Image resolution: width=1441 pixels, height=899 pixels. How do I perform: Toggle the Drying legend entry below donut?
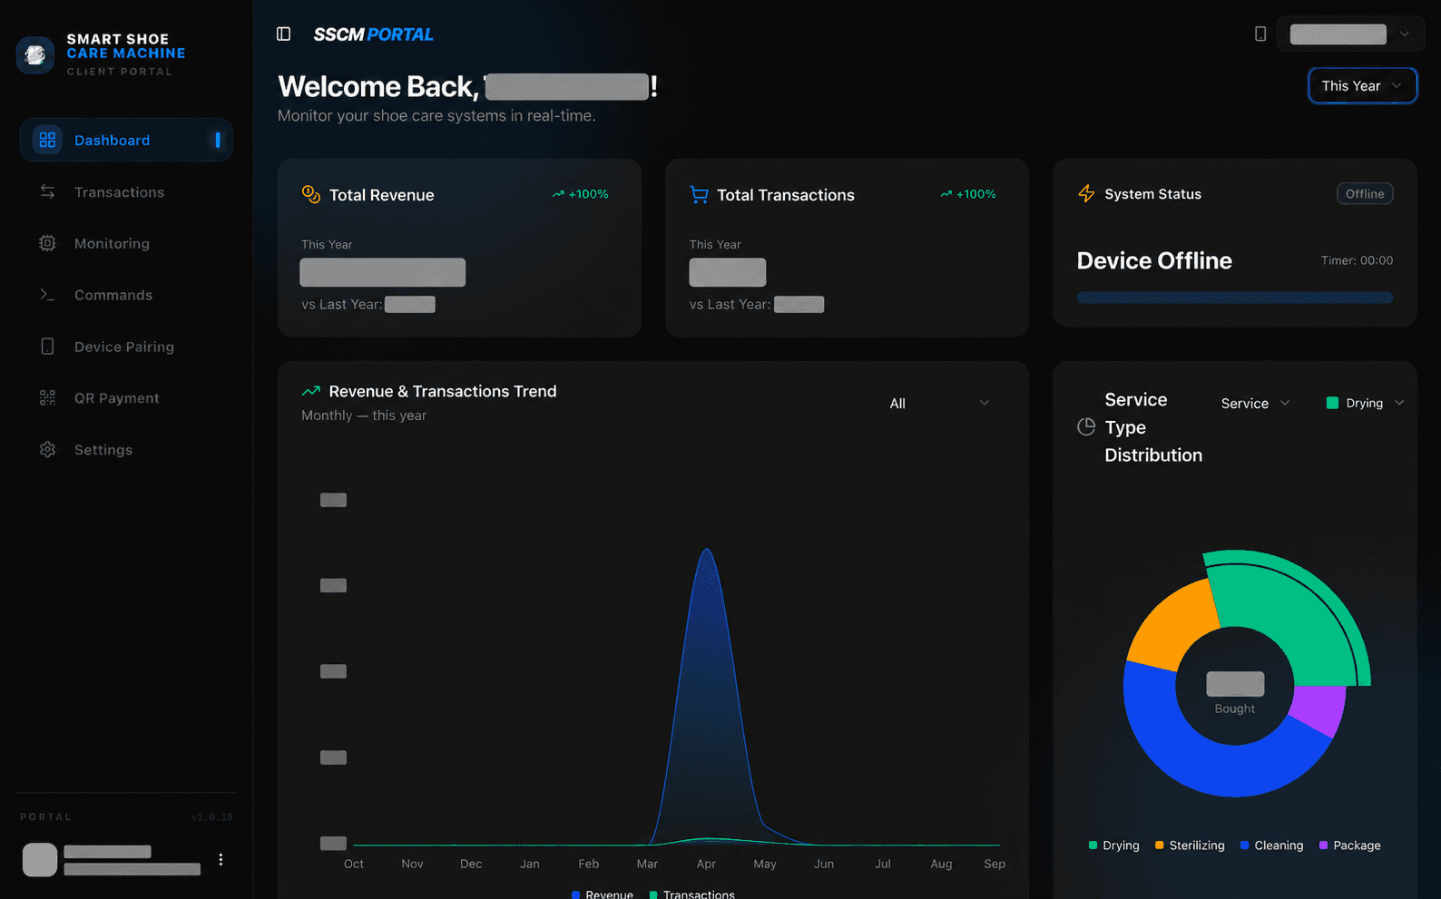(1113, 845)
